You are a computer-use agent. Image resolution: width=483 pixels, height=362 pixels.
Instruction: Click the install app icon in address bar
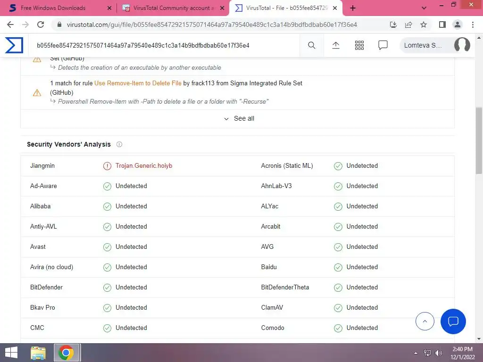[393, 25]
